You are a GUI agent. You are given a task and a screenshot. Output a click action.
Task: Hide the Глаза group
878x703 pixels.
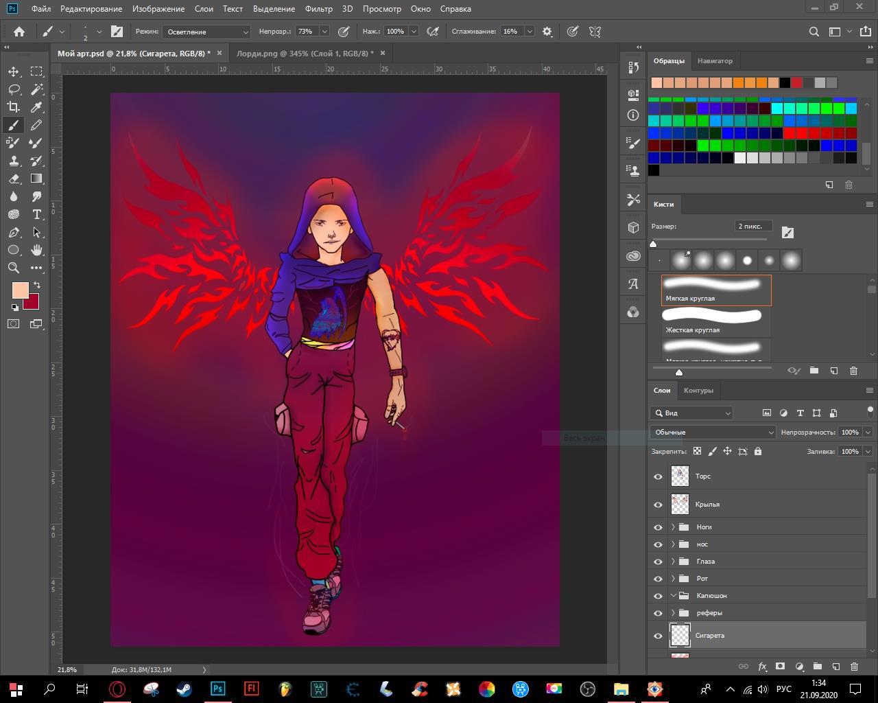click(658, 562)
